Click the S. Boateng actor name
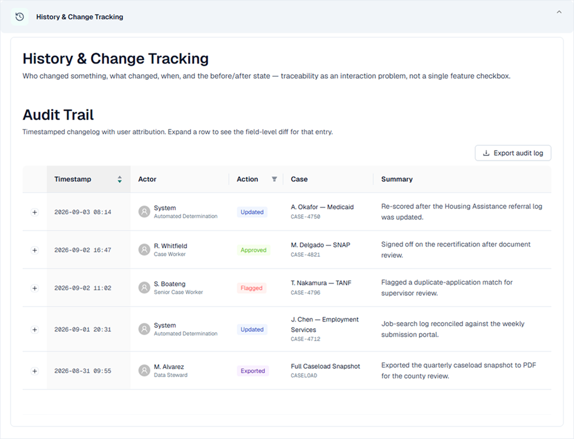This screenshot has height=439, width=574. 170,284
